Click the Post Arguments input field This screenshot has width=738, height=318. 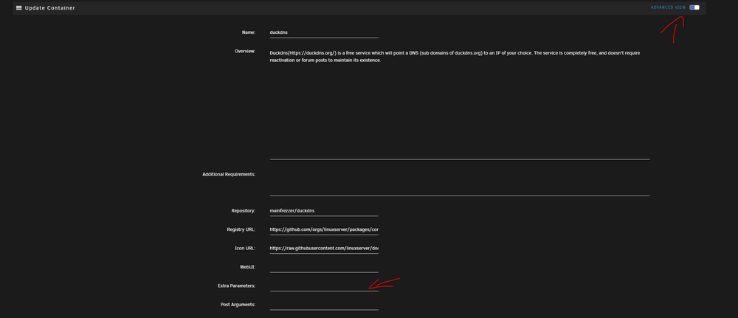pos(324,305)
